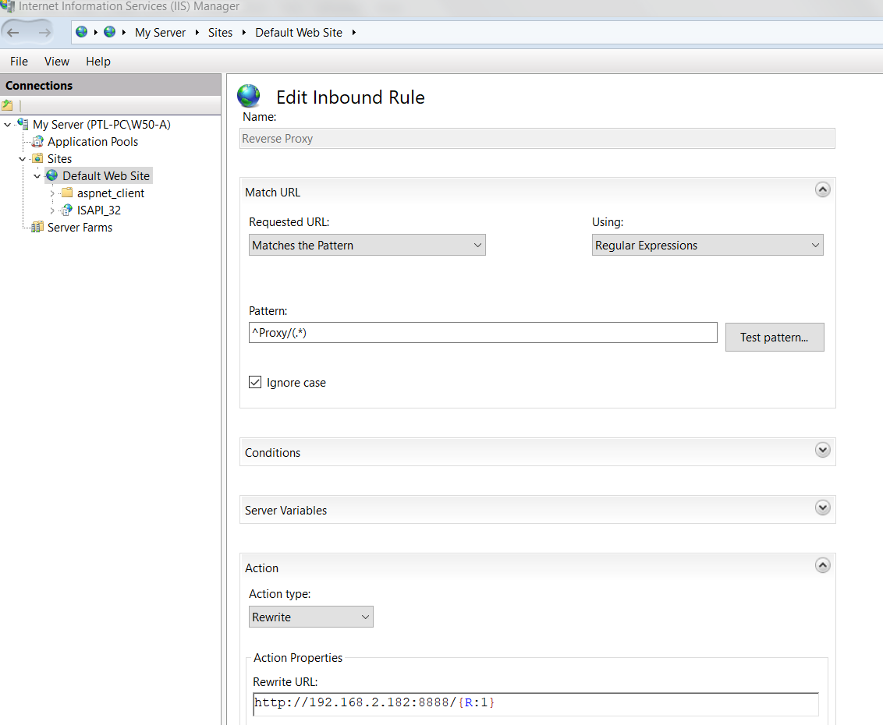Select the ISAPI_32 label in the tree
The width and height of the screenshot is (883, 725).
pyautogui.click(x=99, y=210)
